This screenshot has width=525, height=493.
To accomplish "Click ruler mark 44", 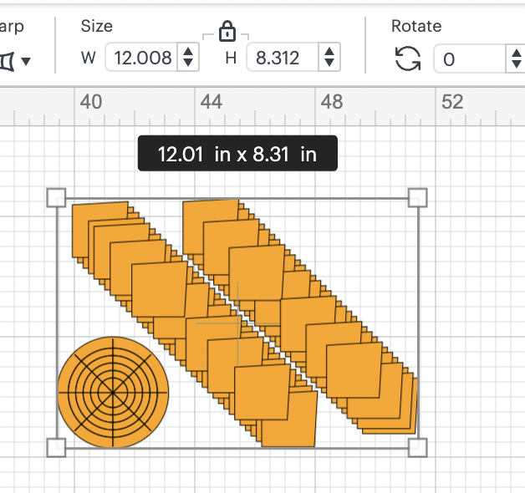I will pos(212,102).
